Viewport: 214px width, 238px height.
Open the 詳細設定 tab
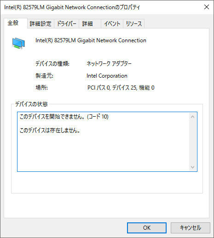40,24
